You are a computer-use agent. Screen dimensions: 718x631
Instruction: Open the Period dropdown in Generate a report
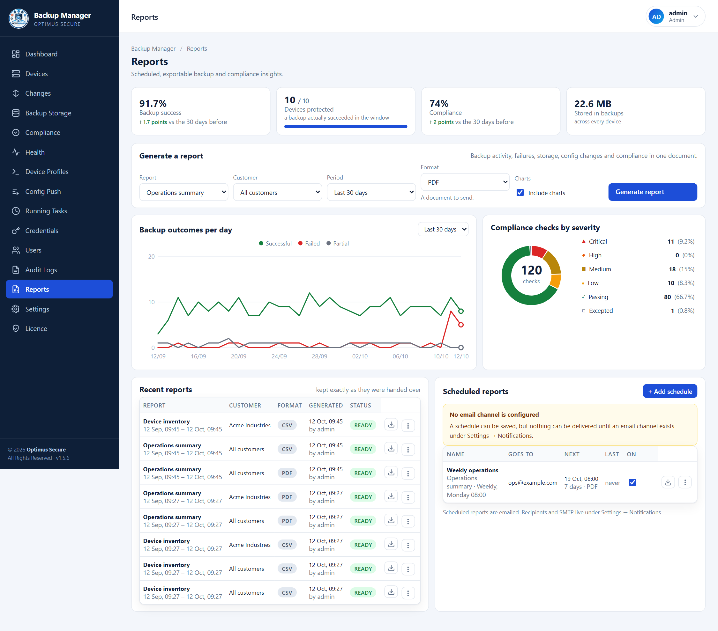[x=371, y=192]
